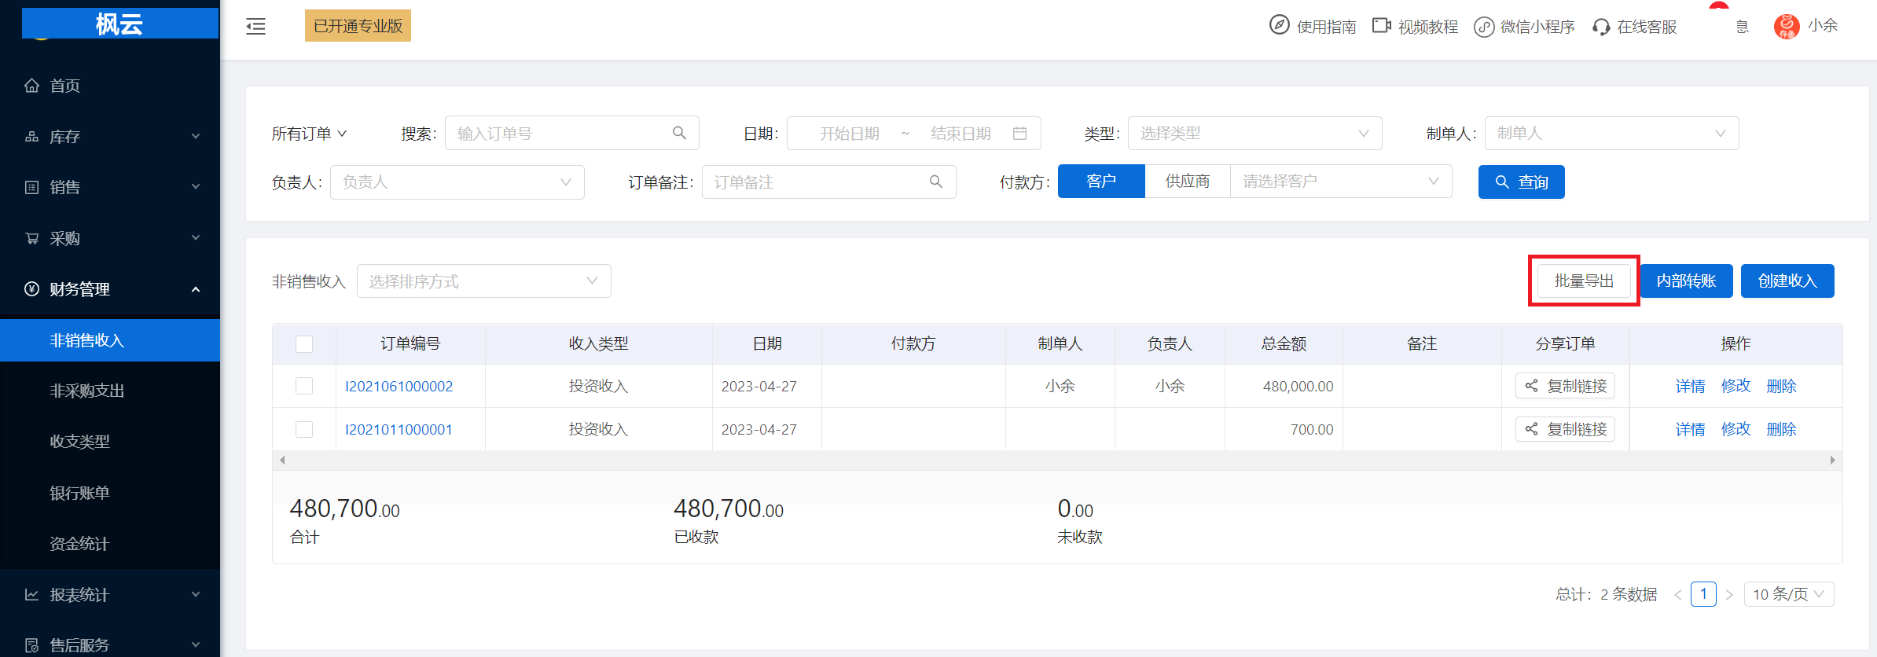1877x657 pixels.
Task: Click the search icon in 输入订单号 field
Action: (x=679, y=133)
